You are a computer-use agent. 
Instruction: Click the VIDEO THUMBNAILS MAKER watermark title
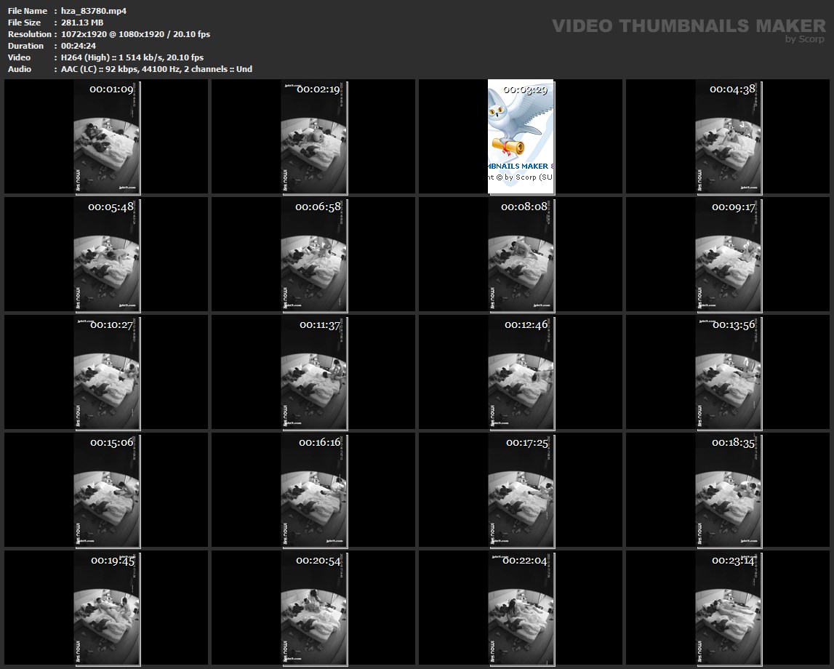[688, 26]
